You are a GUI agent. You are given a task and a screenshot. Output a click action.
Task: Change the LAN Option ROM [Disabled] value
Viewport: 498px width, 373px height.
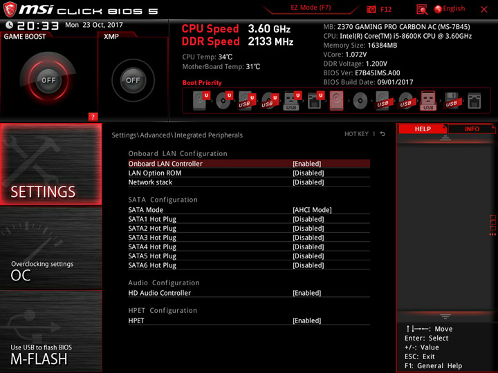click(308, 173)
